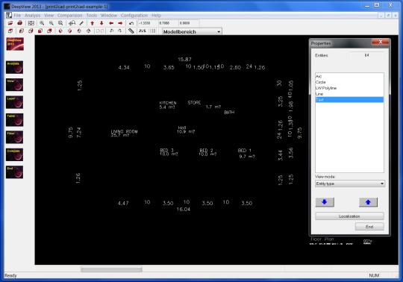This screenshot has height=282, width=403.
Task: Click the View sidebar button
Action: pos(14,85)
